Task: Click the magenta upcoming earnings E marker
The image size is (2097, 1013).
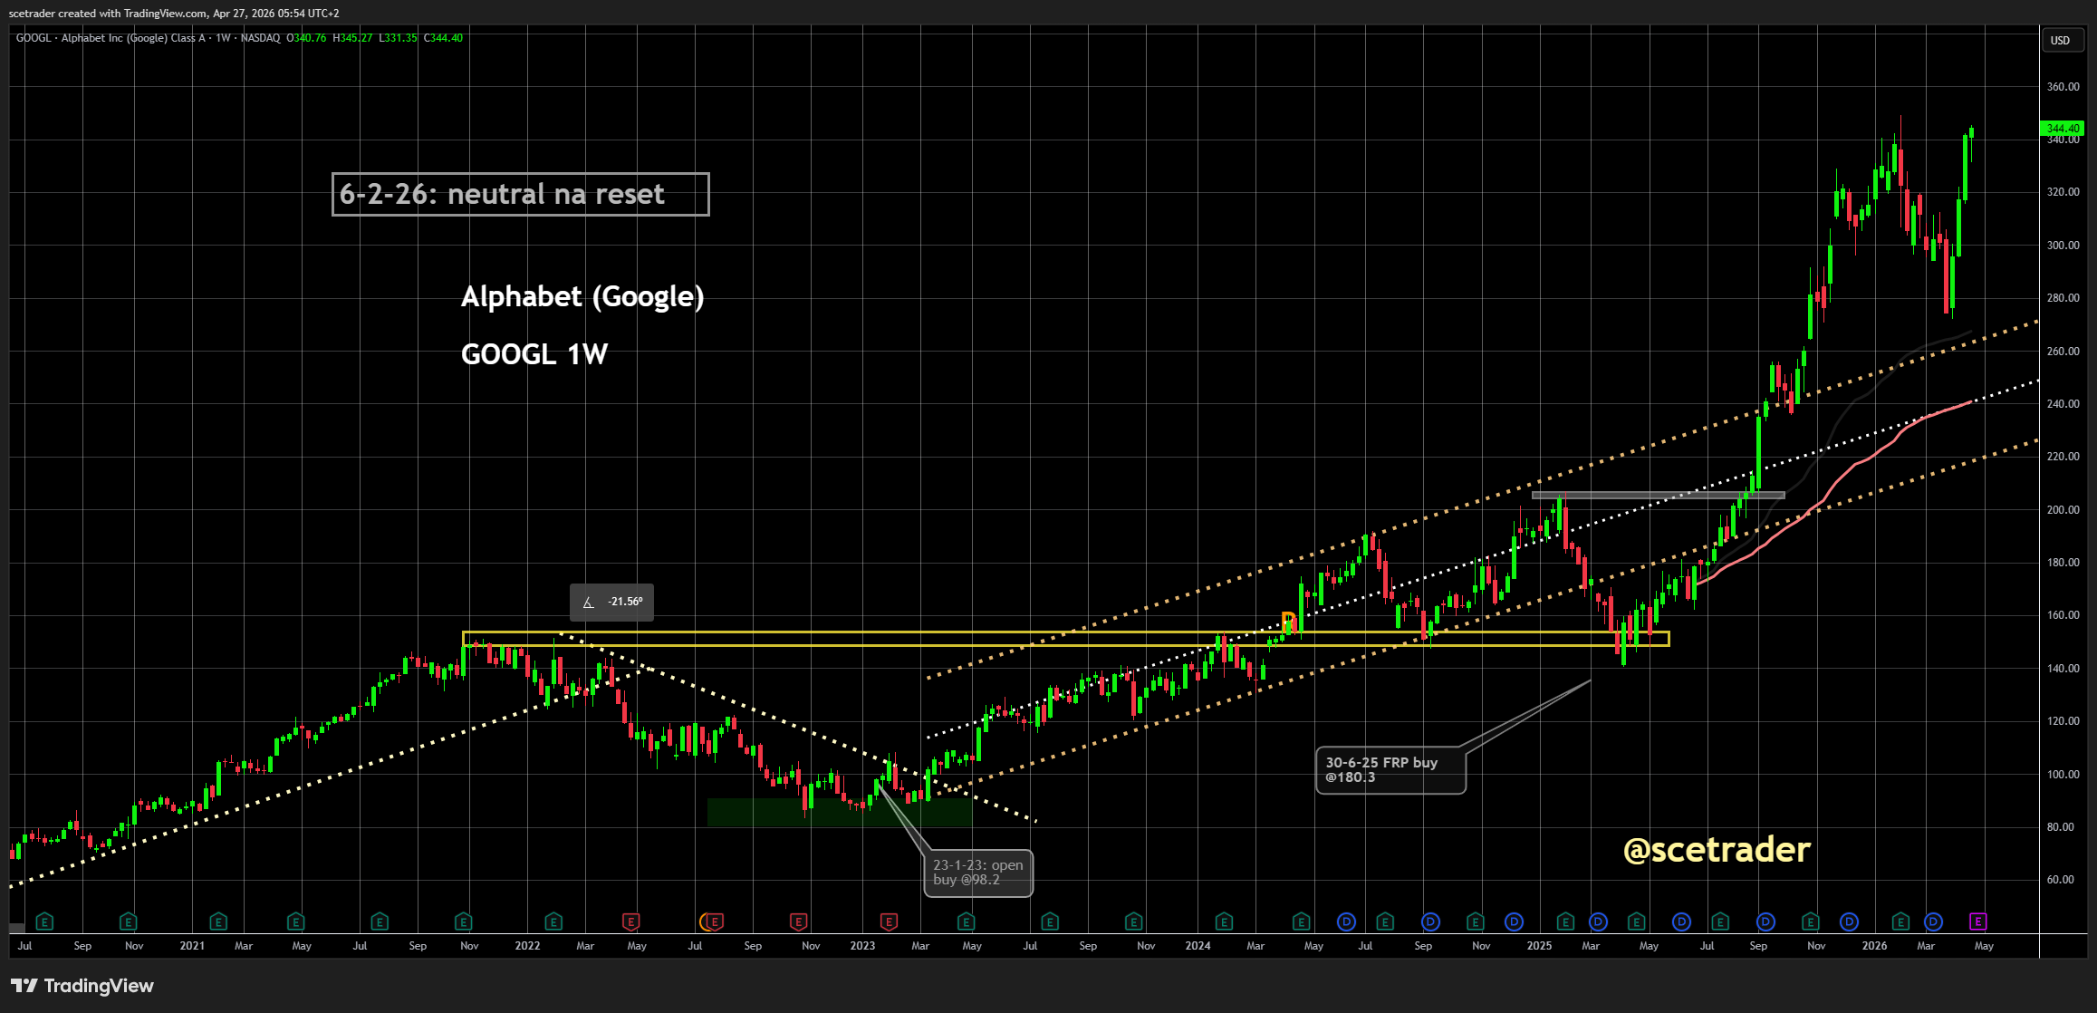Action: [1977, 921]
